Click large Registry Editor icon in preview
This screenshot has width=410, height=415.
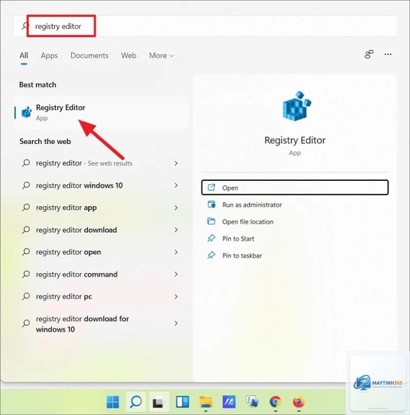(296, 106)
